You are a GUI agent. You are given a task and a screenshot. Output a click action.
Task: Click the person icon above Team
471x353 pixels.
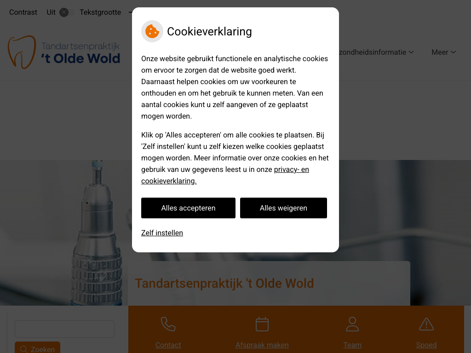tap(352, 324)
